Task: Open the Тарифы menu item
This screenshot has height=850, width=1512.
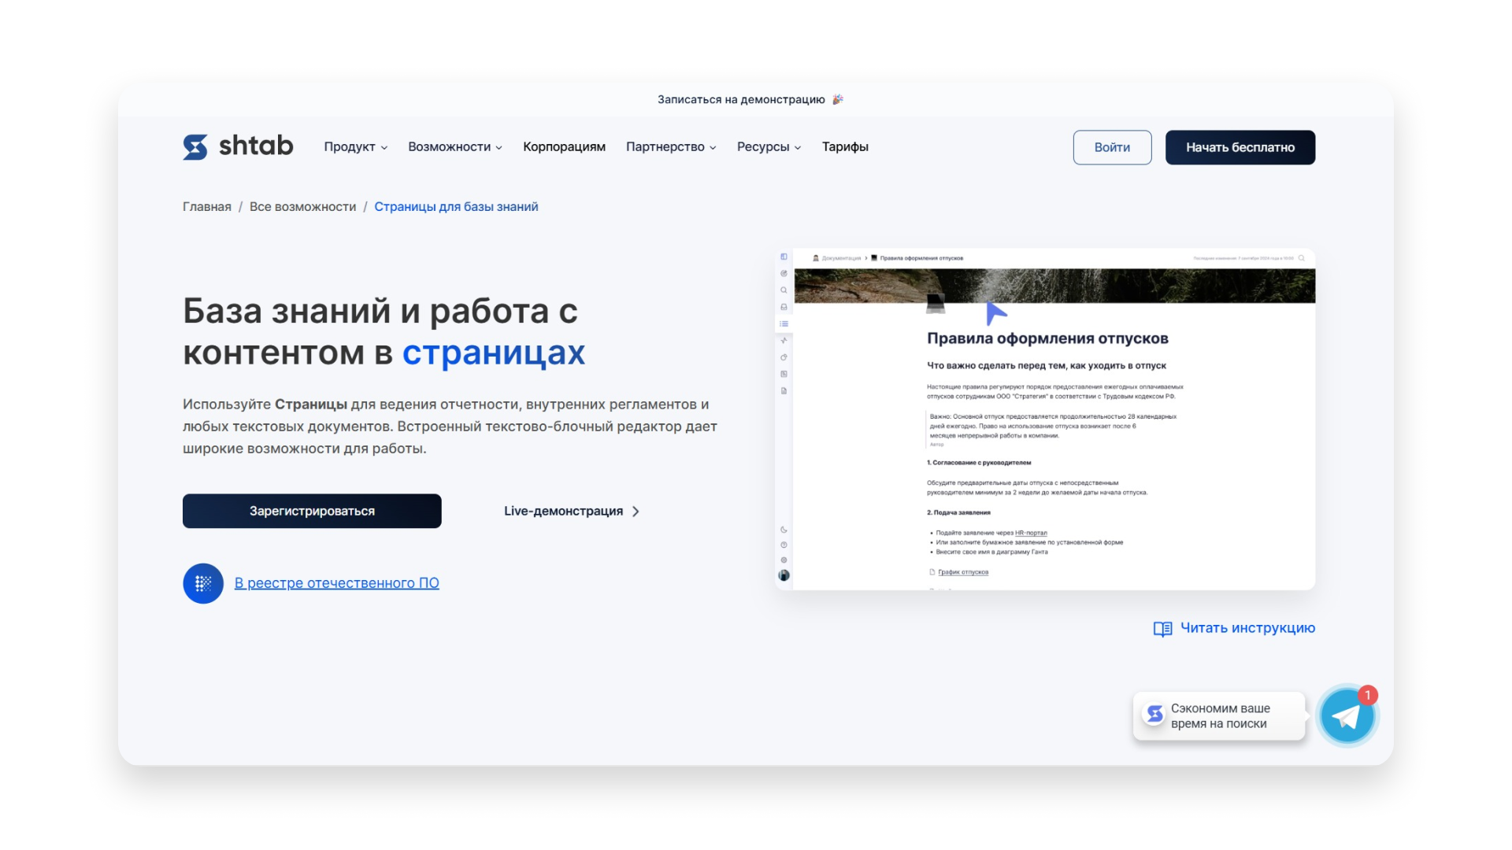Action: (x=845, y=146)
